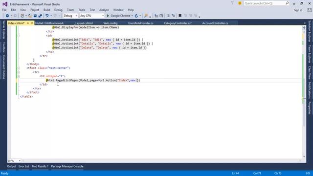
Task: Click the Quick Launch search magnifier
Action: click(287, 3)
